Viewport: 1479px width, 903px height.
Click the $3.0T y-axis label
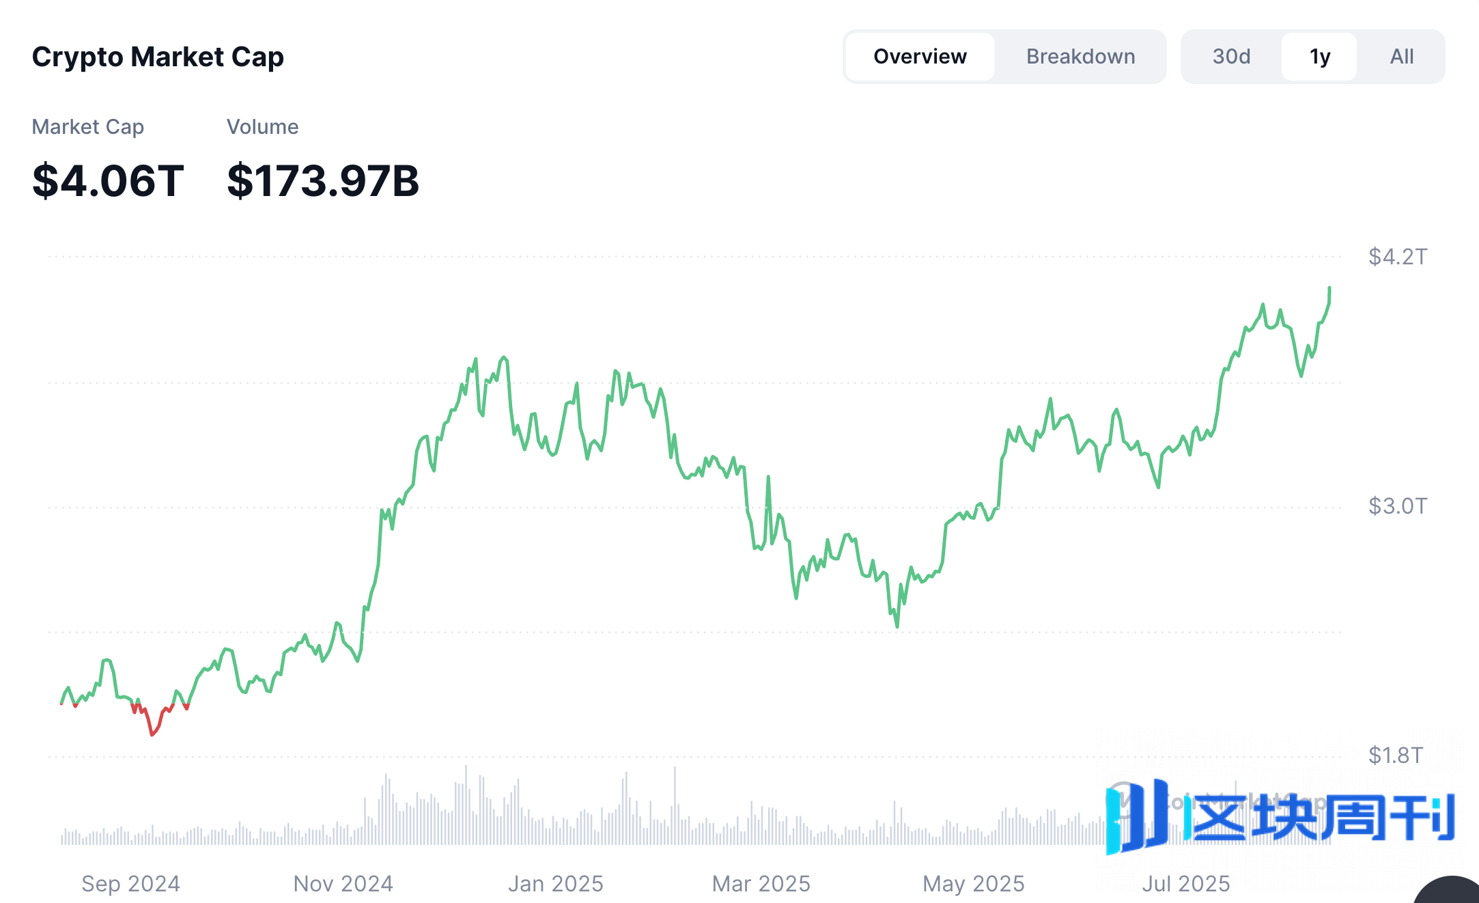pos(1397,506)
